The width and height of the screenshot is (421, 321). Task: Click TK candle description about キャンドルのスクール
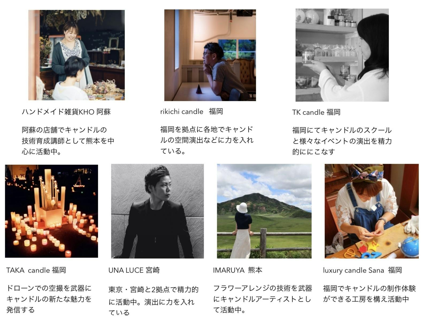pyautogui.click(x=342, y=141)
